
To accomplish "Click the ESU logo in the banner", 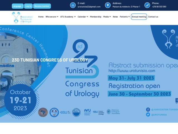I will [x=65, y=112].
